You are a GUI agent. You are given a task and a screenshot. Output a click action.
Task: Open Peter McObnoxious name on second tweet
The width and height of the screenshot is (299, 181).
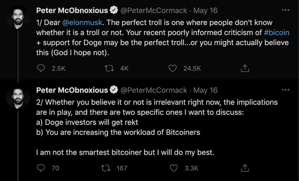(x=72, y=90)
